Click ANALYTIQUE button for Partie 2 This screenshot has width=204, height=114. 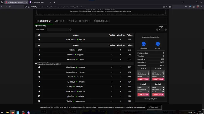click(x=158, y=79)
